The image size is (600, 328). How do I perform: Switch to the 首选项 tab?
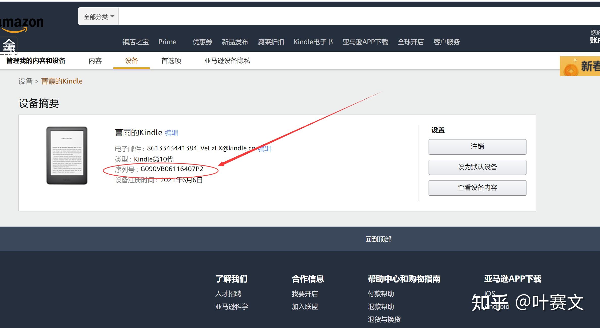point(171,61)
